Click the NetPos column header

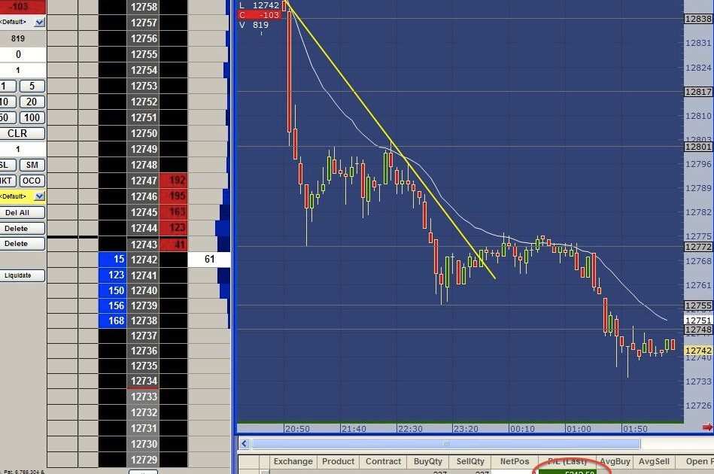[x=514, y=461]
